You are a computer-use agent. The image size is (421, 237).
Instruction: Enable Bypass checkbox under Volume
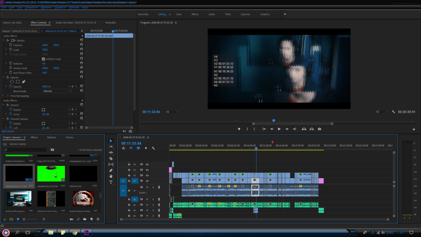[43, 109]
